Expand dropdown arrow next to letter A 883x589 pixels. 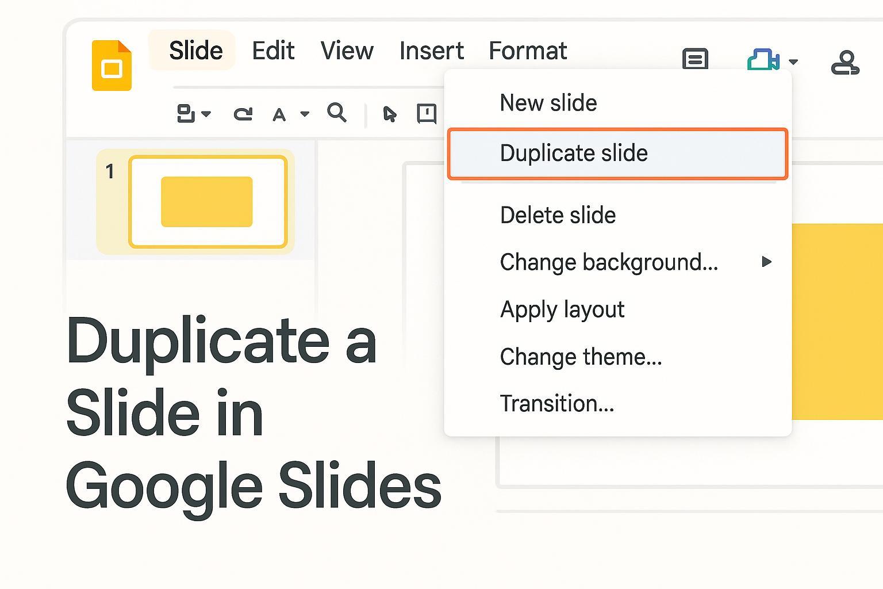(305, 114)
